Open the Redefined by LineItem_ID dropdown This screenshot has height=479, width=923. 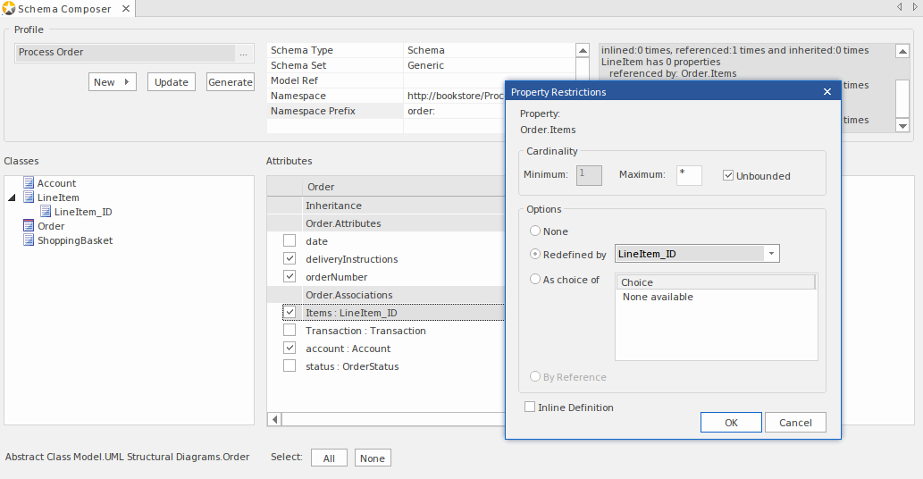(770, 254)
